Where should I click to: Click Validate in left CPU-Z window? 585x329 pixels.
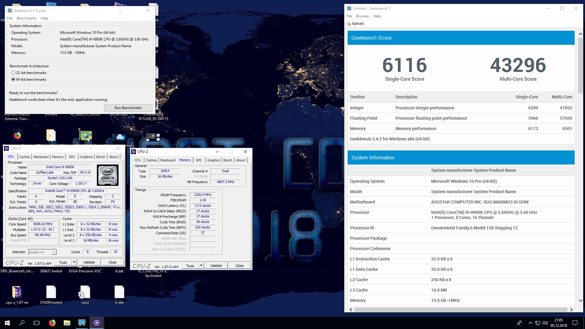coord(89,262)
